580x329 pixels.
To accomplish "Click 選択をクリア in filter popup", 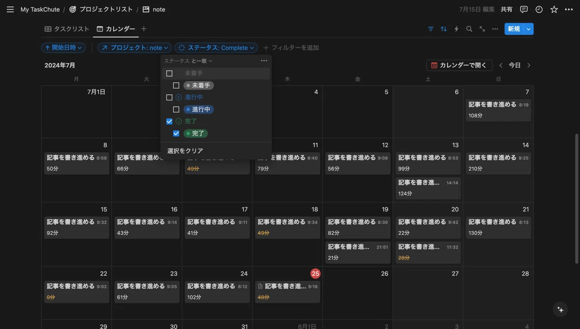I will tap(186, 151).
